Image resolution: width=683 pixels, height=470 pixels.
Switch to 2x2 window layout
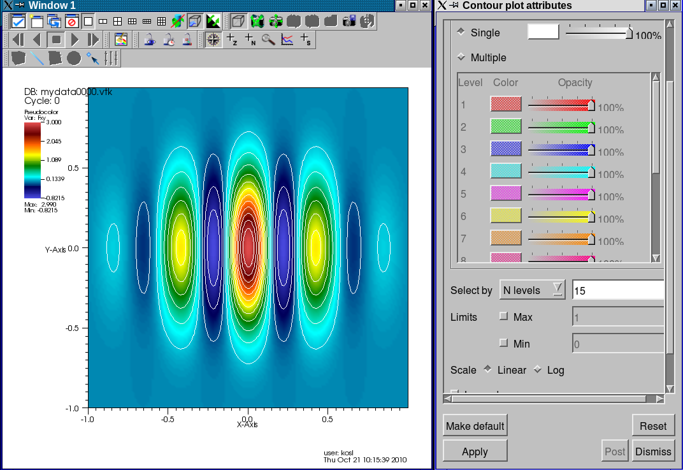click(117, 21)
